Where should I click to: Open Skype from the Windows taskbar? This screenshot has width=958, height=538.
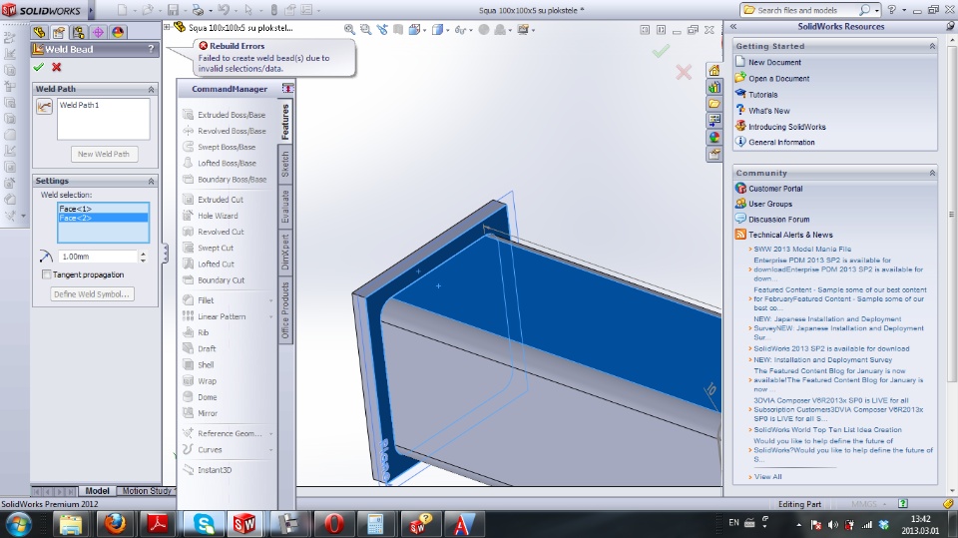pyautogui.click(x=204, y=524)
